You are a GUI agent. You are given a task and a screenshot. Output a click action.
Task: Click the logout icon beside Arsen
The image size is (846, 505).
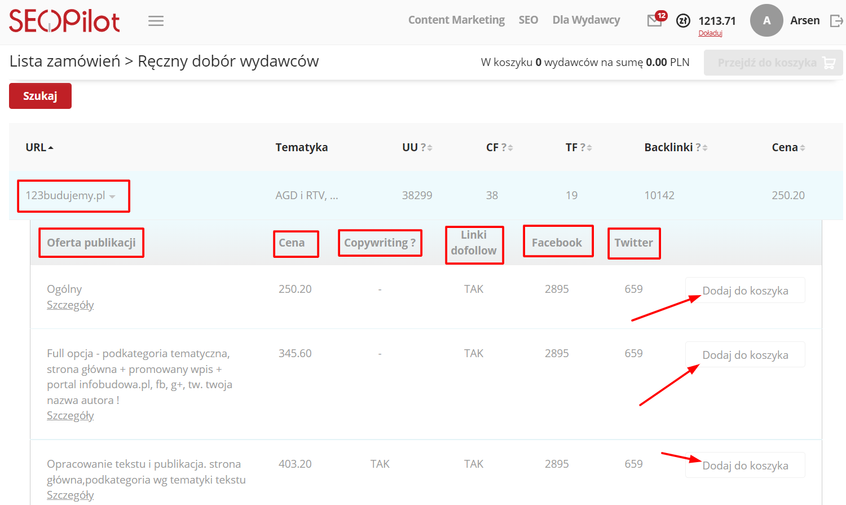pos(836,21)
